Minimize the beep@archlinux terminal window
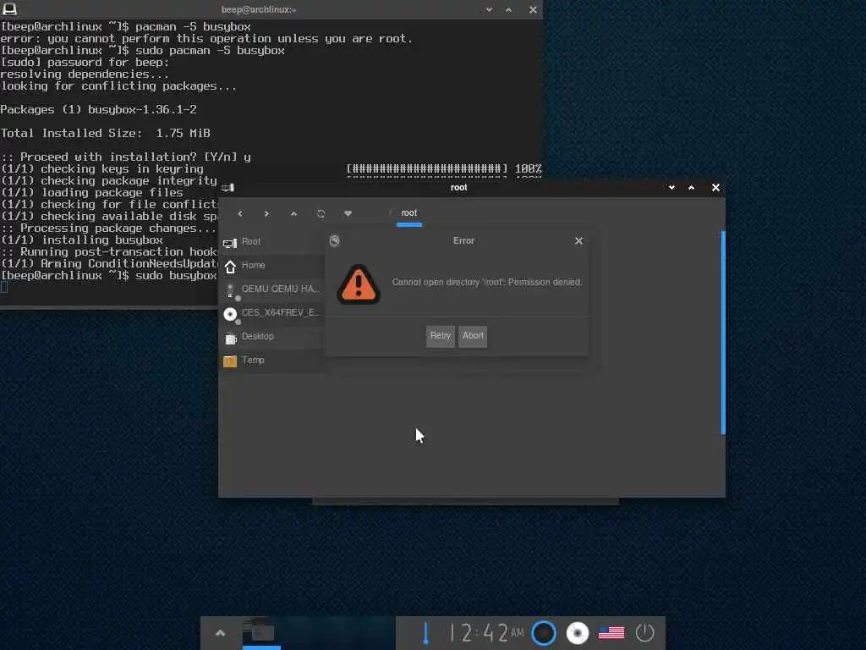The width and height of the screenshot is (866, 650). click(490, 10)
